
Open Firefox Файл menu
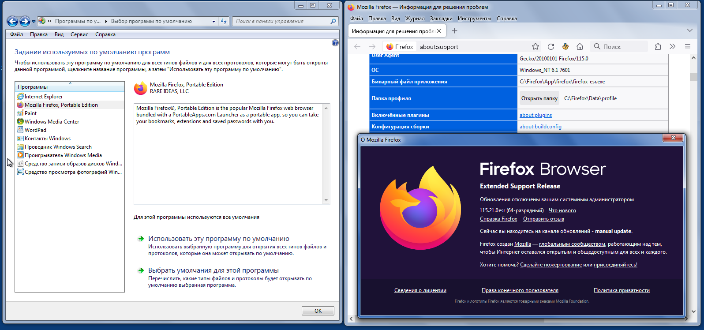356,19
